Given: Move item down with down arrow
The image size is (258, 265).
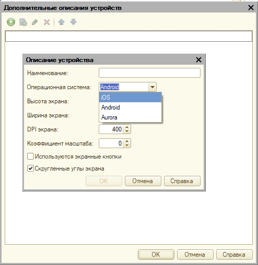Looking at the screenshot, I should (x=73, y=22).
